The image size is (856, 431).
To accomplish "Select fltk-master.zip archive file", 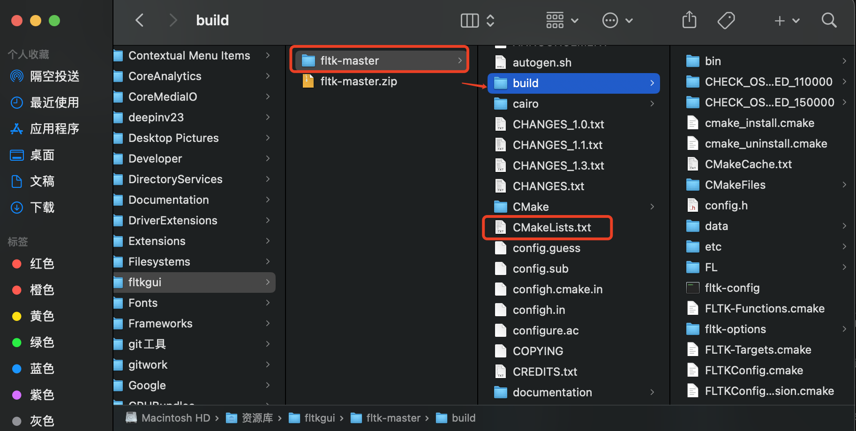I will 350,81.
